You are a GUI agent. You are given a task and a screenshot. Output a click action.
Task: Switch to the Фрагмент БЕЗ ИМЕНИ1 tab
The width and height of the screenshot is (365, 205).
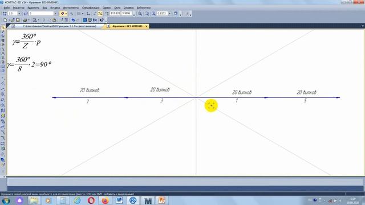[x=127, y=26]
